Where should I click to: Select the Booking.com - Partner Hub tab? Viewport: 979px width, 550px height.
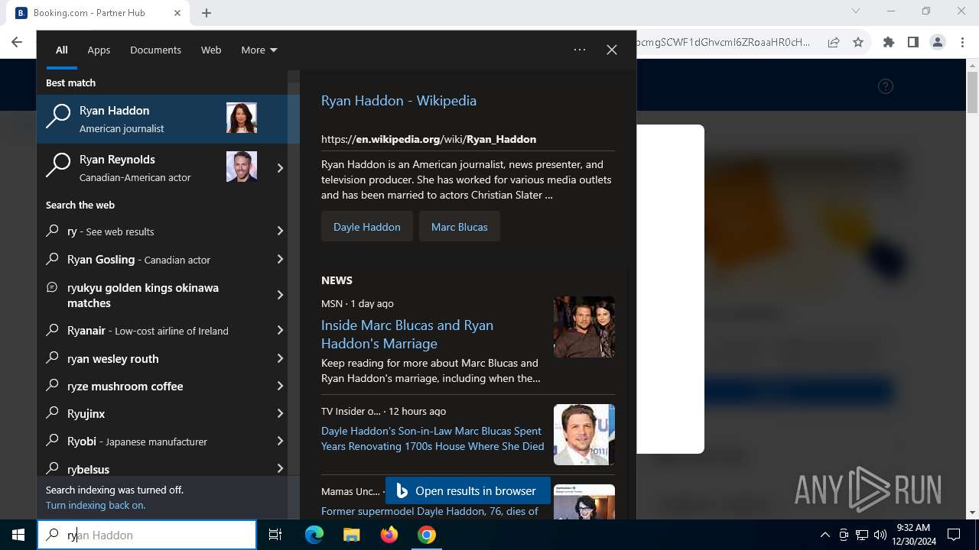click(98, 13)
